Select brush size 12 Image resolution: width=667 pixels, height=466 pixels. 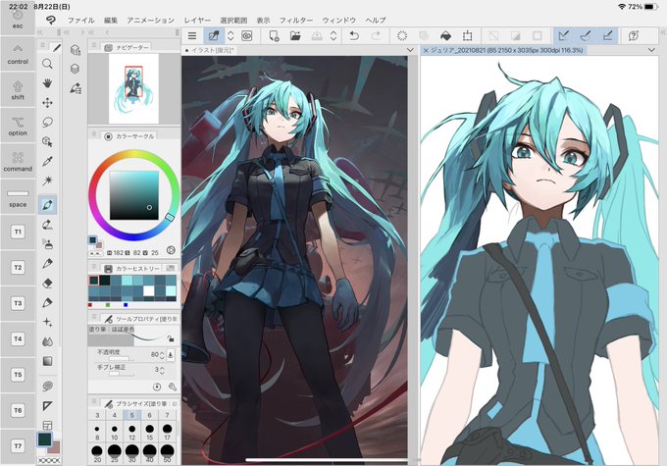pos(131,432)
